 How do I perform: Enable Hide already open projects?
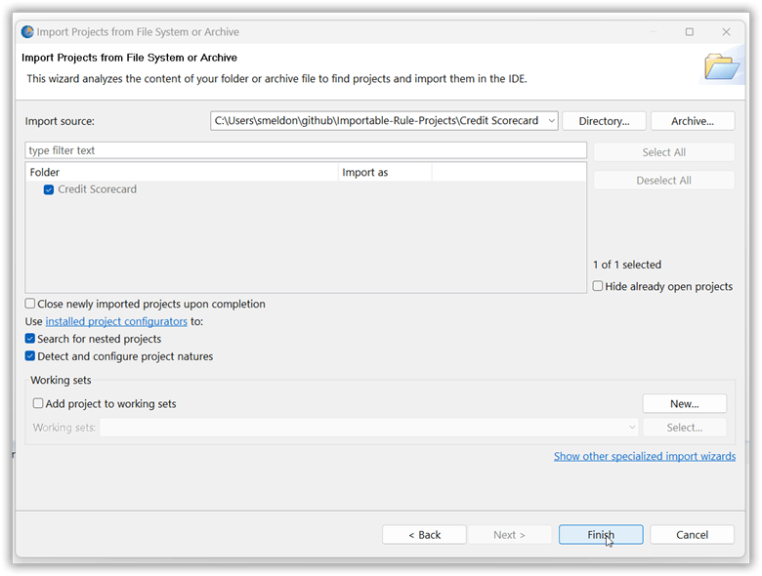click(598, 286)
